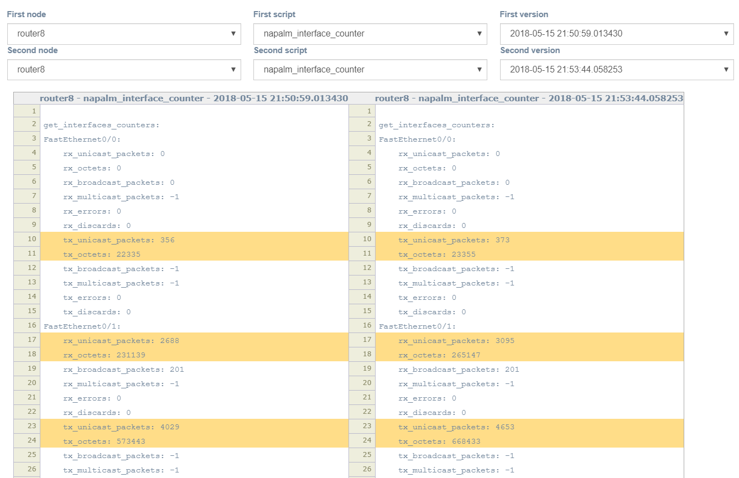Viewport: 739px width, 478px height.
Task: Click the 'First node' label
Action: click(x=27, y=14)
